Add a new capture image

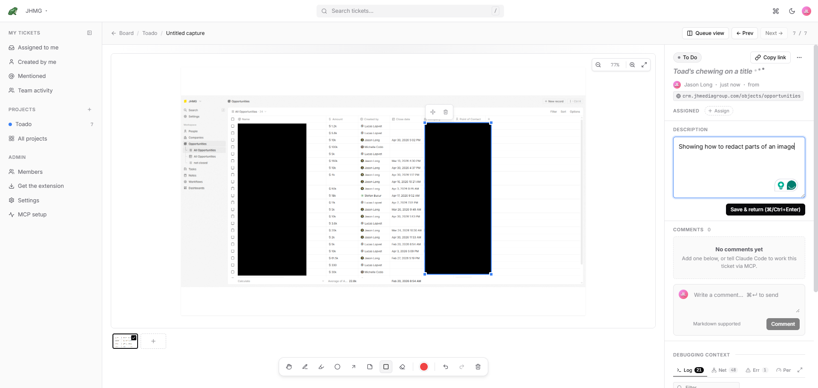[x=153, y=341]
